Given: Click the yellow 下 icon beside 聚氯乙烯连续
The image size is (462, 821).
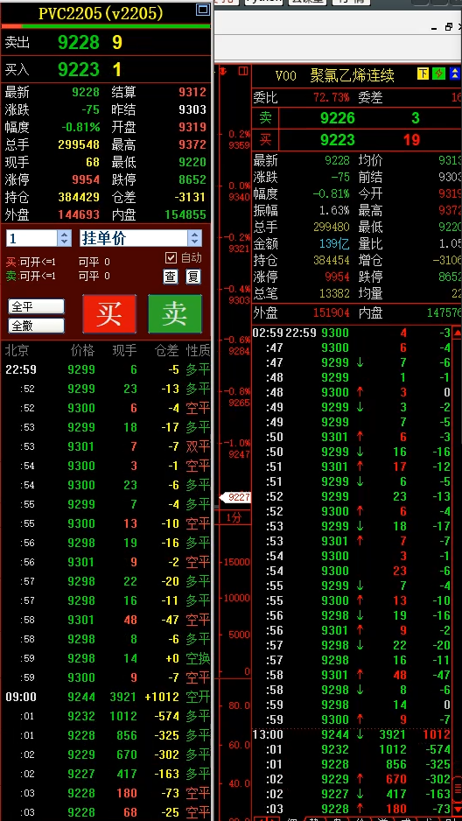Looking at the screenshot, I should [423, 74].
